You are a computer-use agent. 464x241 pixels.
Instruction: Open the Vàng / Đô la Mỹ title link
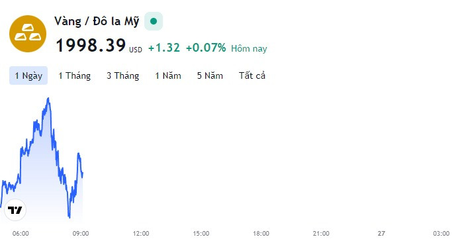(97, 21)
